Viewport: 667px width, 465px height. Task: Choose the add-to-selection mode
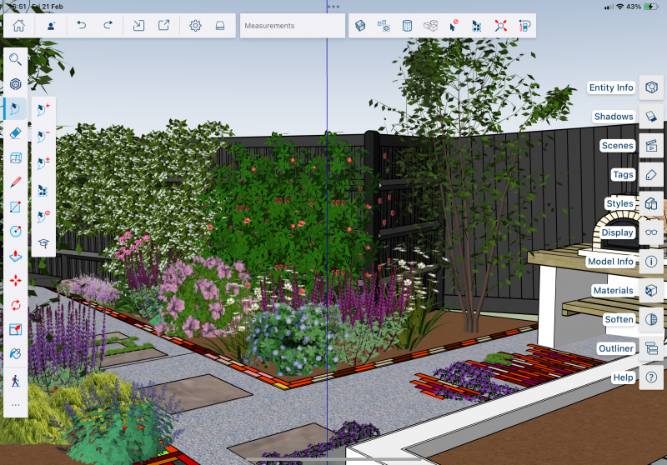[43, 109]
